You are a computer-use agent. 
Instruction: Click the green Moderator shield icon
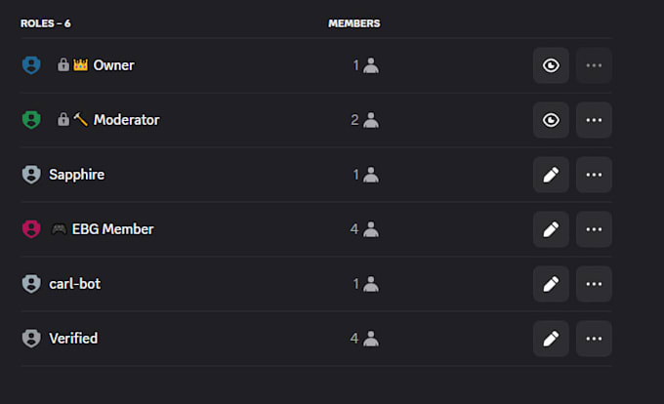[31, 120]
